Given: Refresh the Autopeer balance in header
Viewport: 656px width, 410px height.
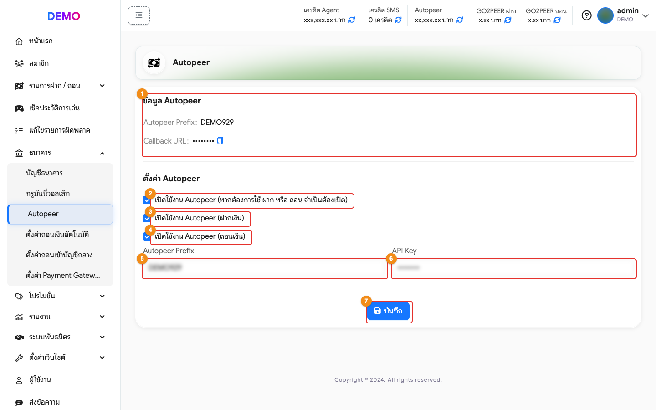Looking at the screenshot, I should (x=460, y=20).
